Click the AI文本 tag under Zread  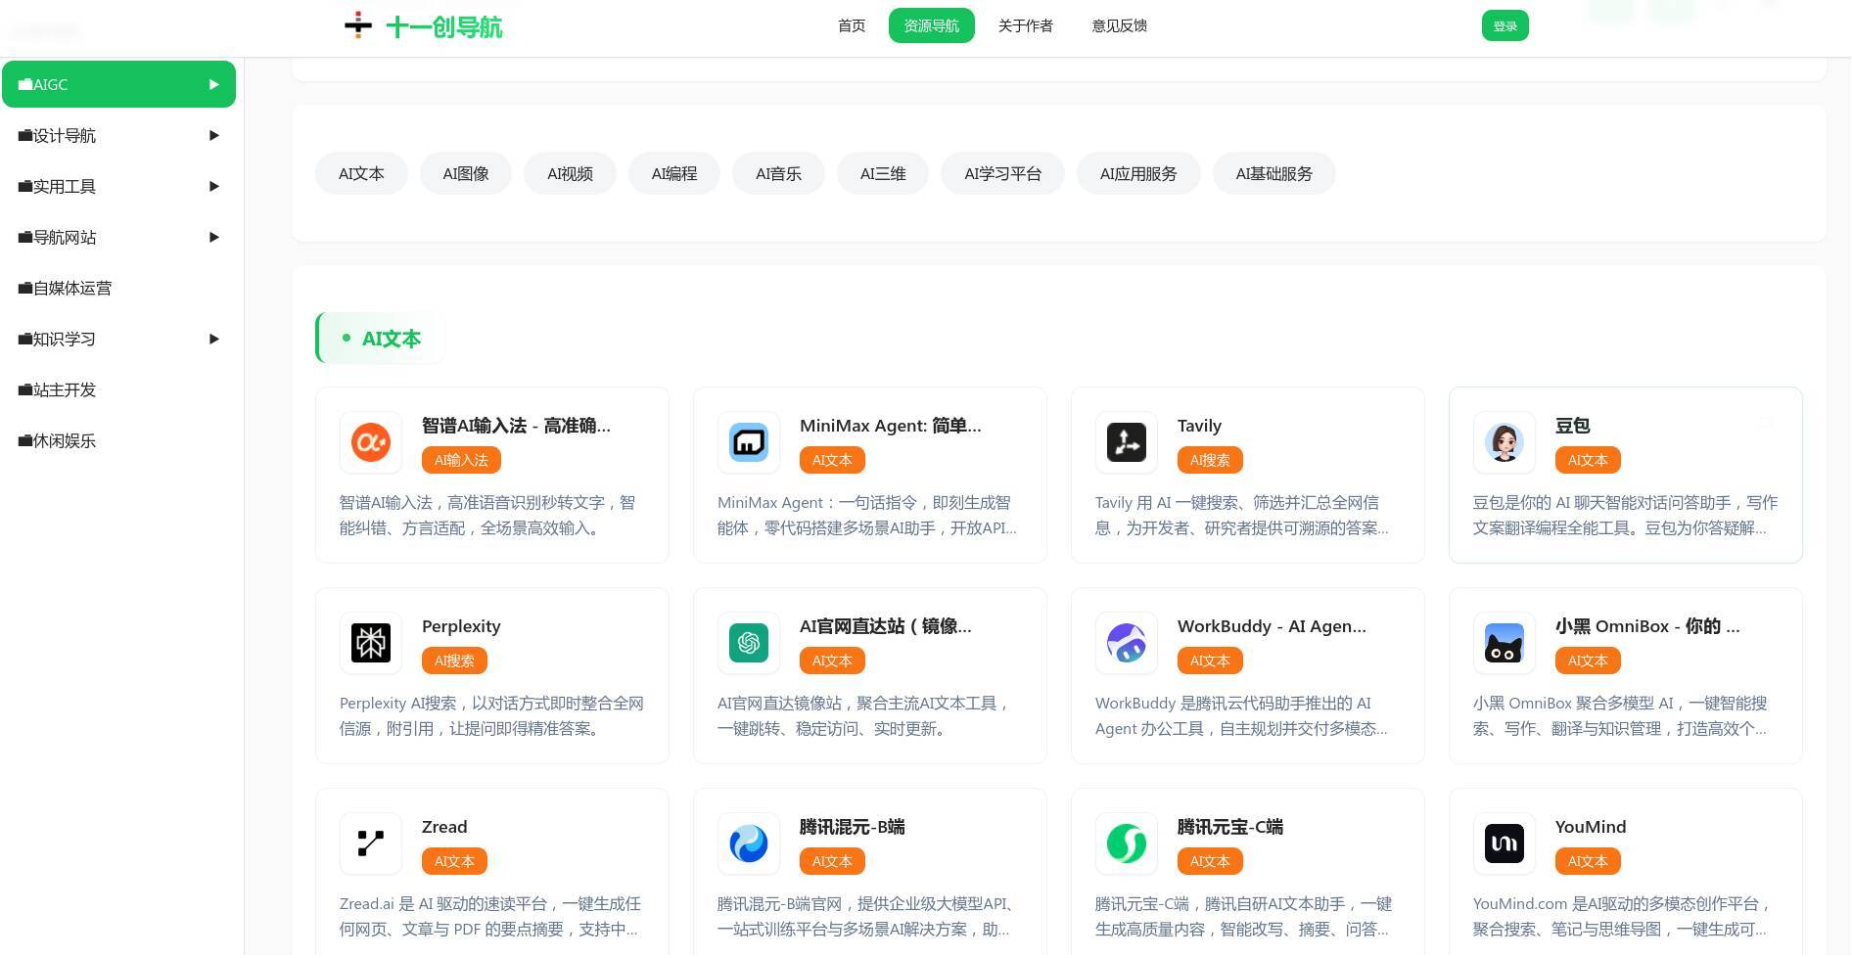pos(454,861)
